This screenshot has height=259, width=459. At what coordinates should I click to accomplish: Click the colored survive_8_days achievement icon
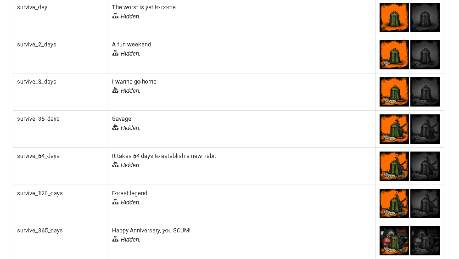[x=394, y=92]
